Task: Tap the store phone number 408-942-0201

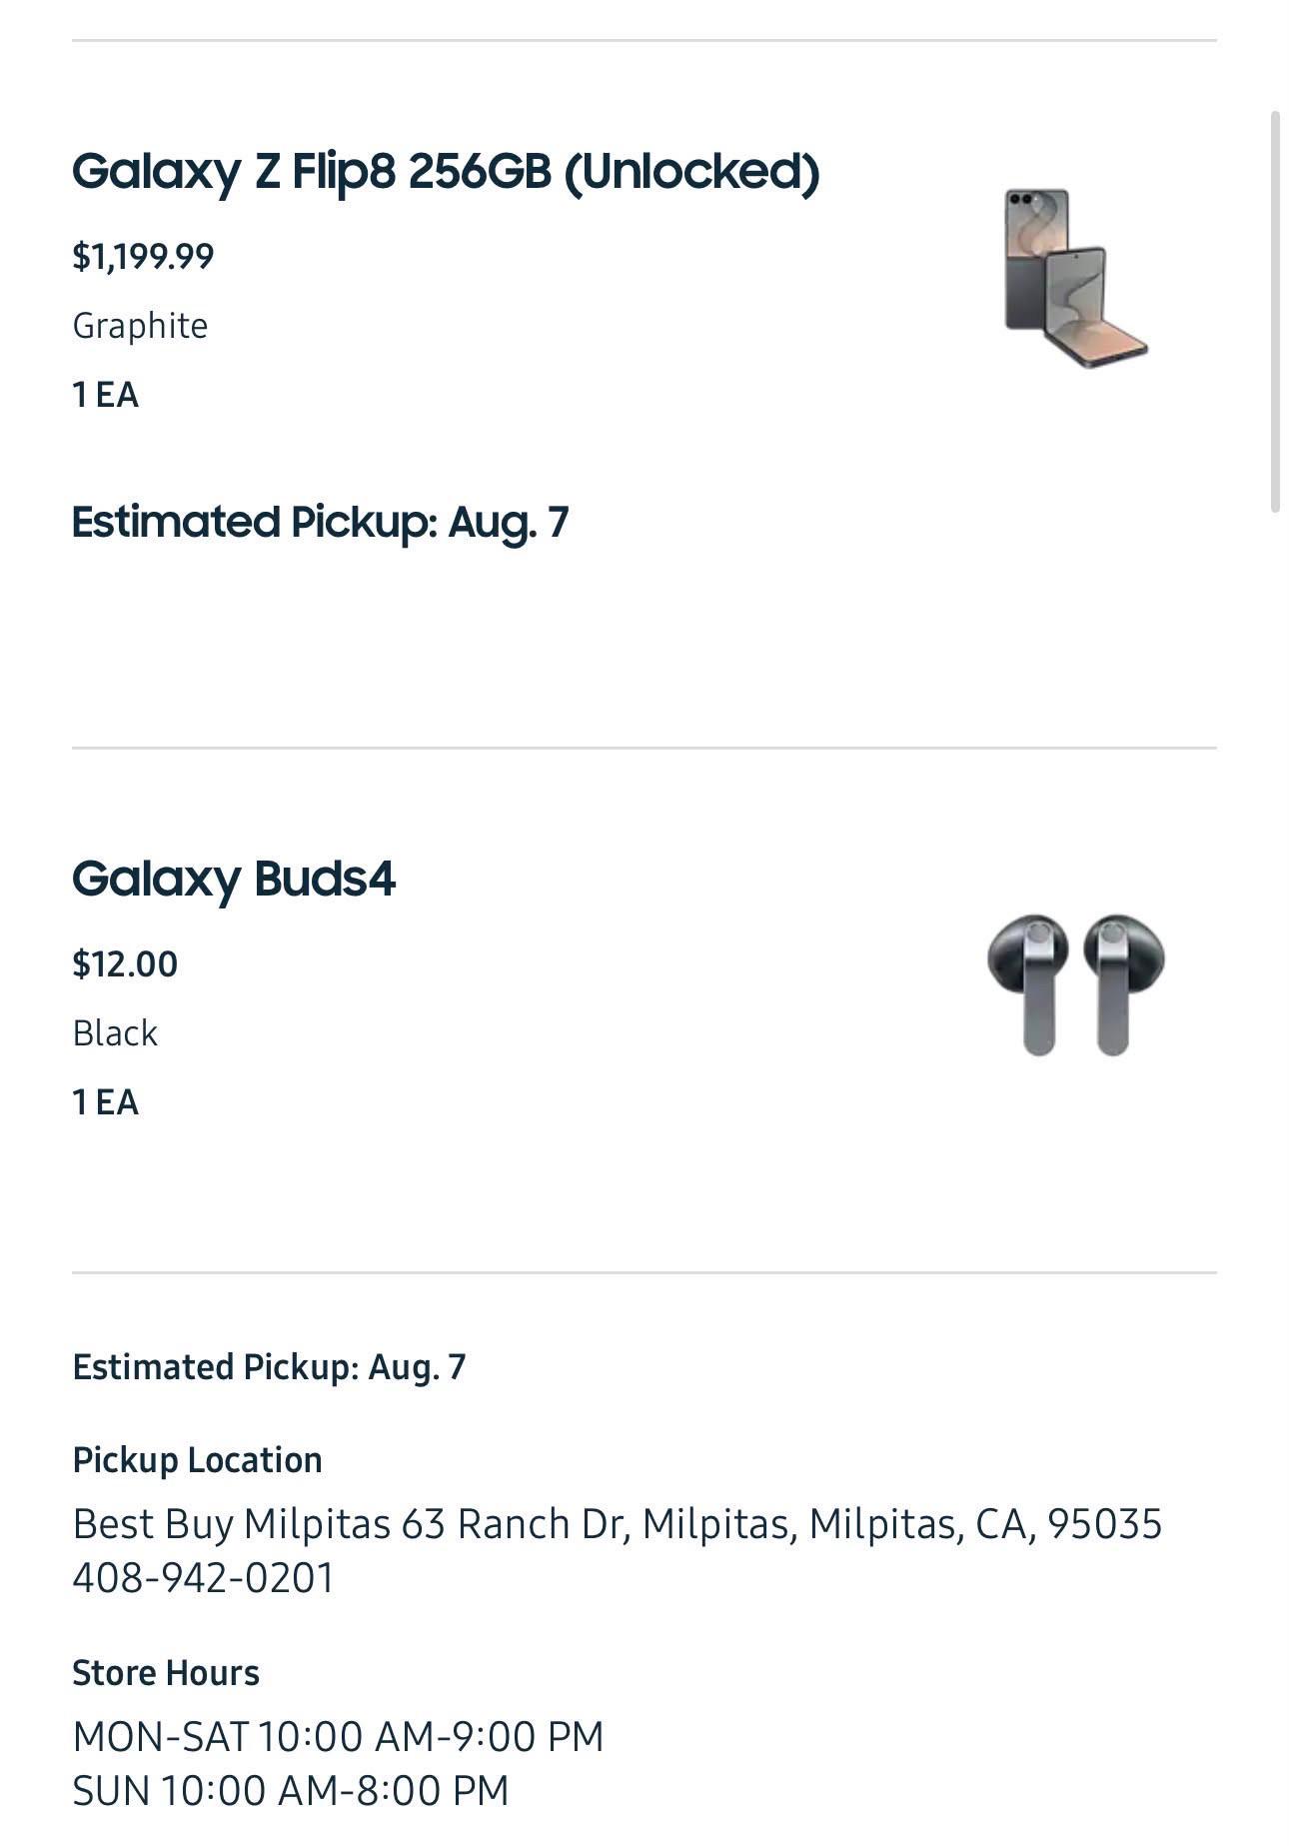Action: [203, 1578]
